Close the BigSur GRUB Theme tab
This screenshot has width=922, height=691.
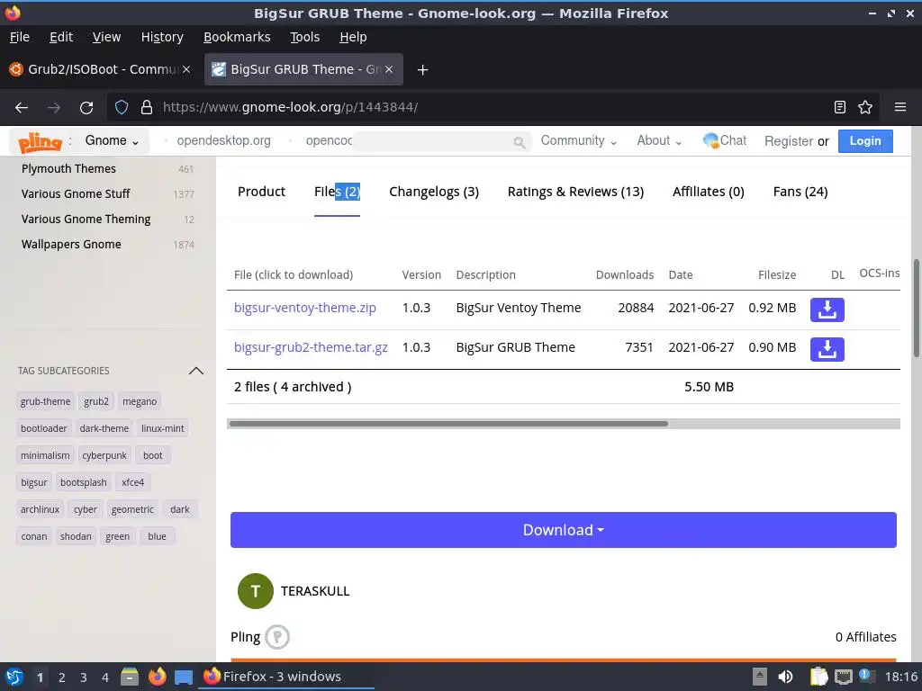[389, 69]
